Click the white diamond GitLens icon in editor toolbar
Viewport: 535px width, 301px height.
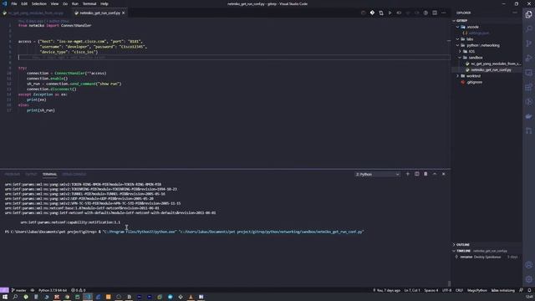(372, 13)
